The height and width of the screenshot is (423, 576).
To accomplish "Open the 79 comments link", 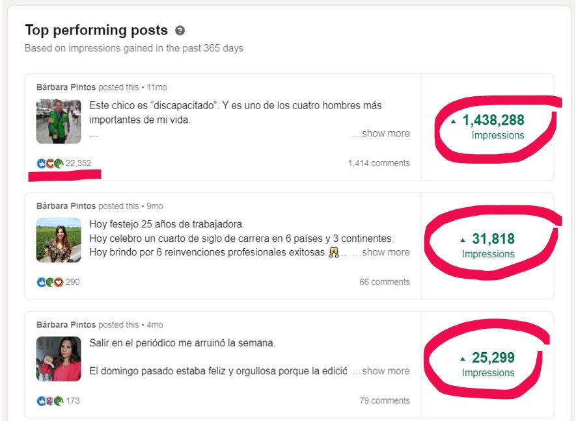I will [384, 401].
